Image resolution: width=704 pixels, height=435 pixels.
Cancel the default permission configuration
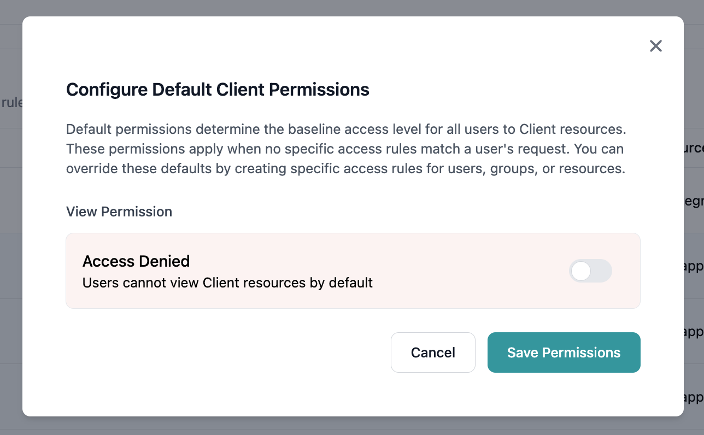[433, 352]
